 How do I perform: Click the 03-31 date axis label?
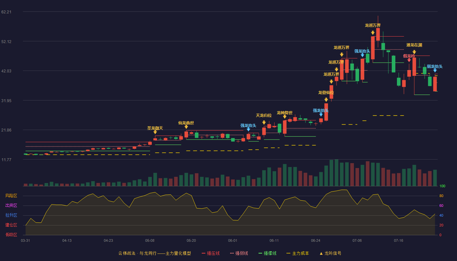pyautogui.click(x=25, y=240)
